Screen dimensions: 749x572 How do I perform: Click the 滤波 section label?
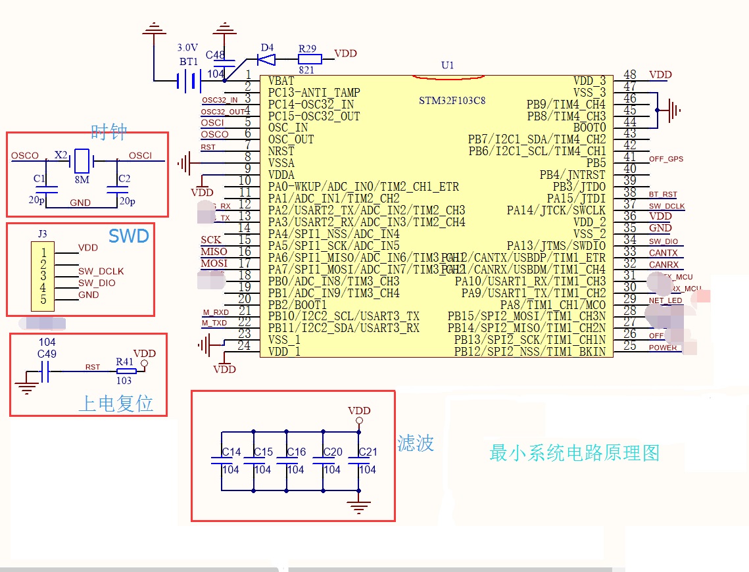(416, 443)
